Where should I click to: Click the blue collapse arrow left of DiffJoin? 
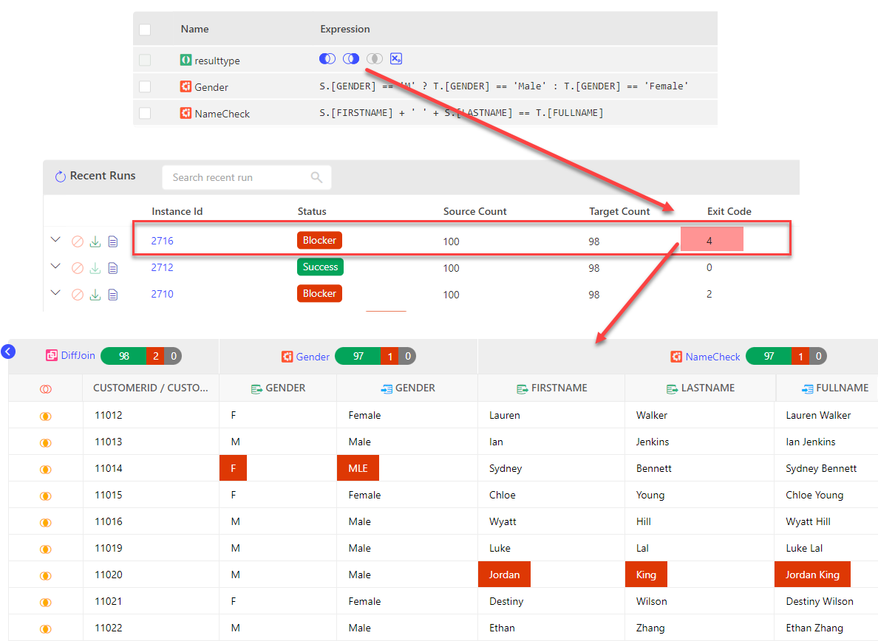(x=8, y=352)
